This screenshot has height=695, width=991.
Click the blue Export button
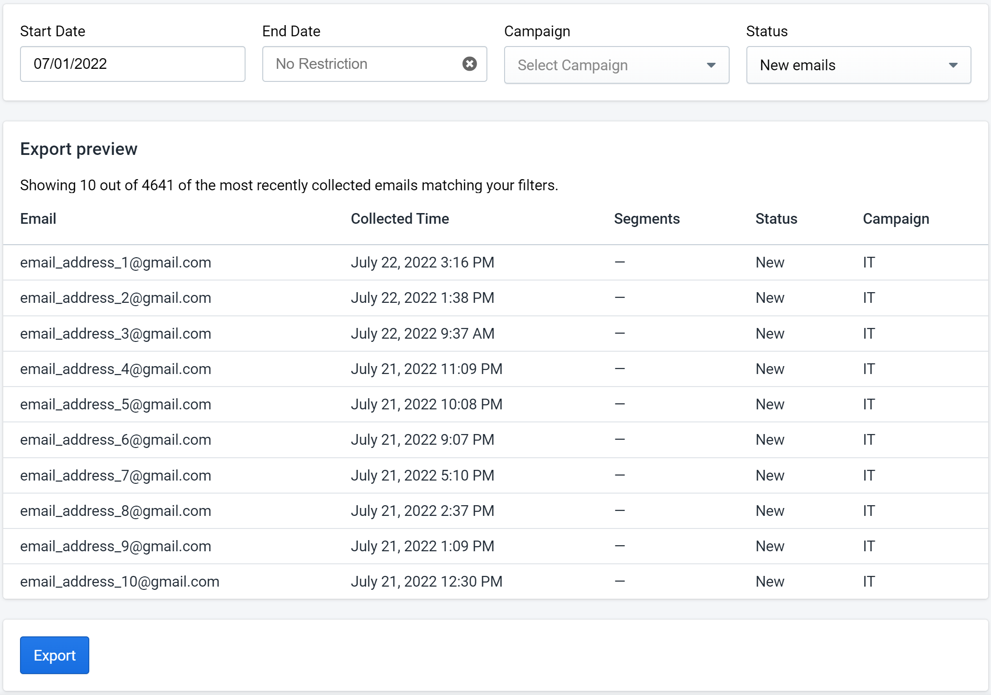[54, 655]
